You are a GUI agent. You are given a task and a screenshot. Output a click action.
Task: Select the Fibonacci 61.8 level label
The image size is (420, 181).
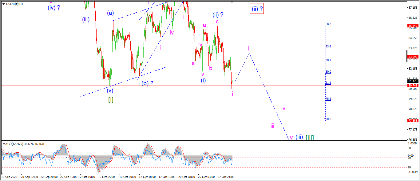(x=328, y=83)
